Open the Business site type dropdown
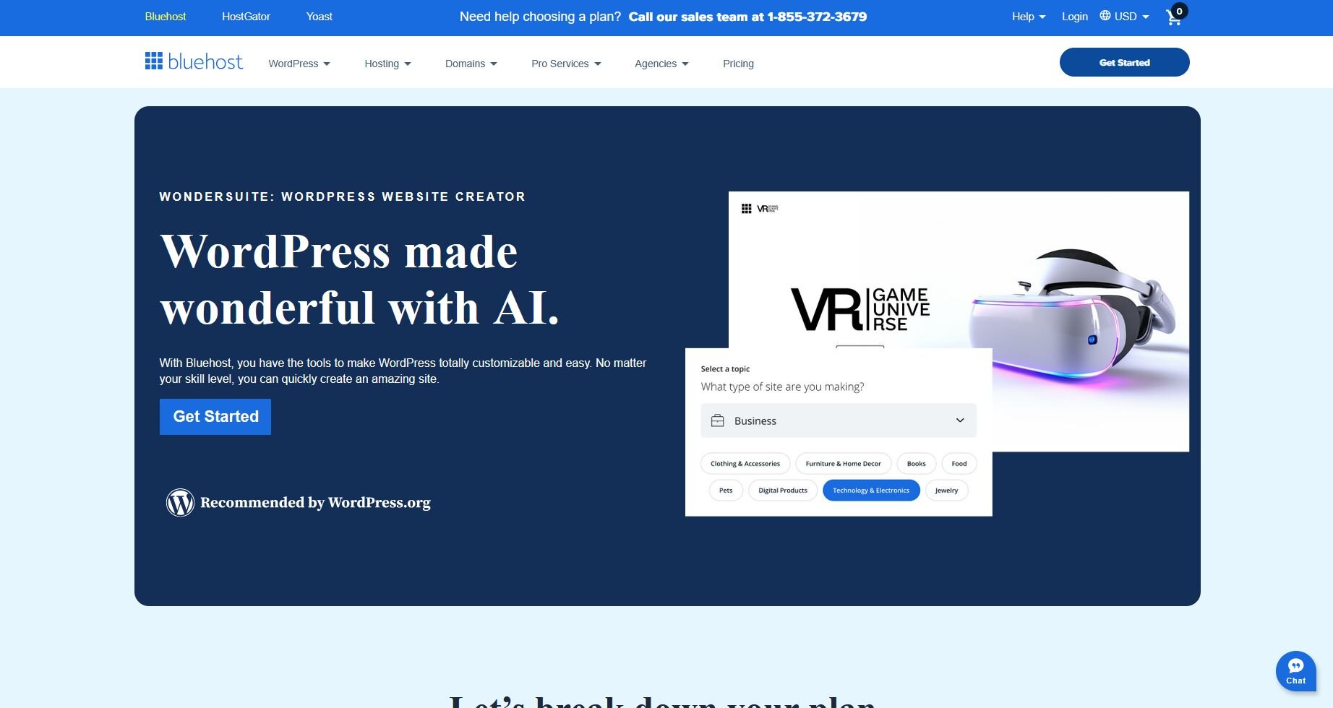 pos(839,420)
